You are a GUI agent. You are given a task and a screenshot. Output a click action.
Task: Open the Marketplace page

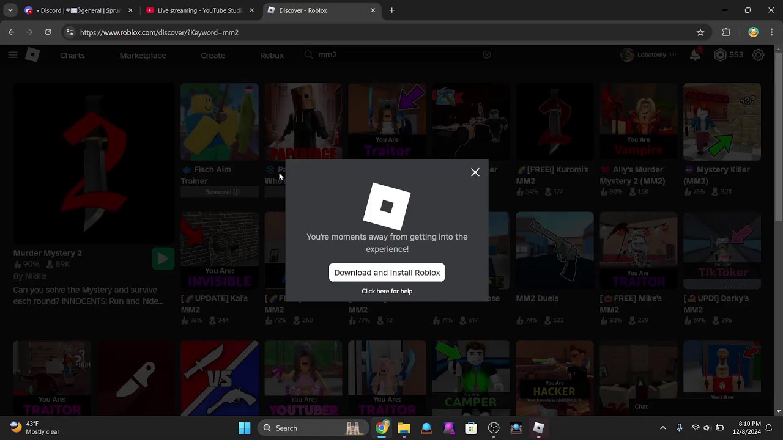(143, 55)
